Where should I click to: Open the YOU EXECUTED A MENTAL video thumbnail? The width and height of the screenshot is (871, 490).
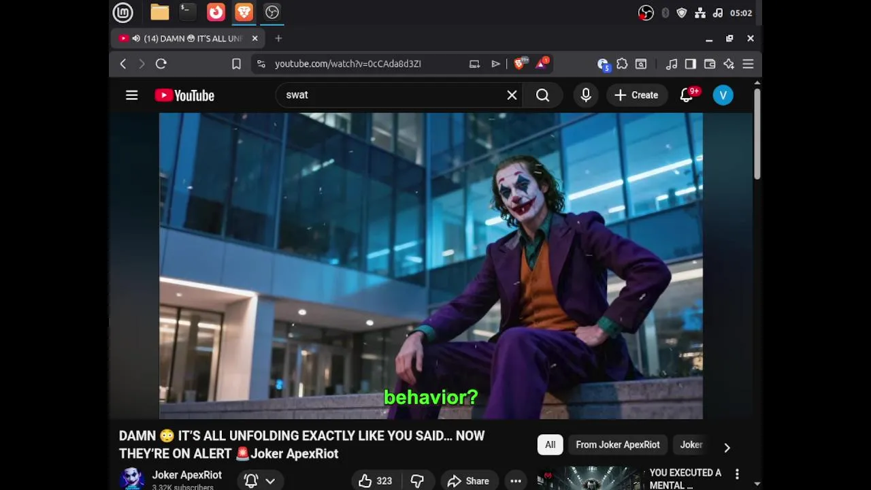coord(589,478)
